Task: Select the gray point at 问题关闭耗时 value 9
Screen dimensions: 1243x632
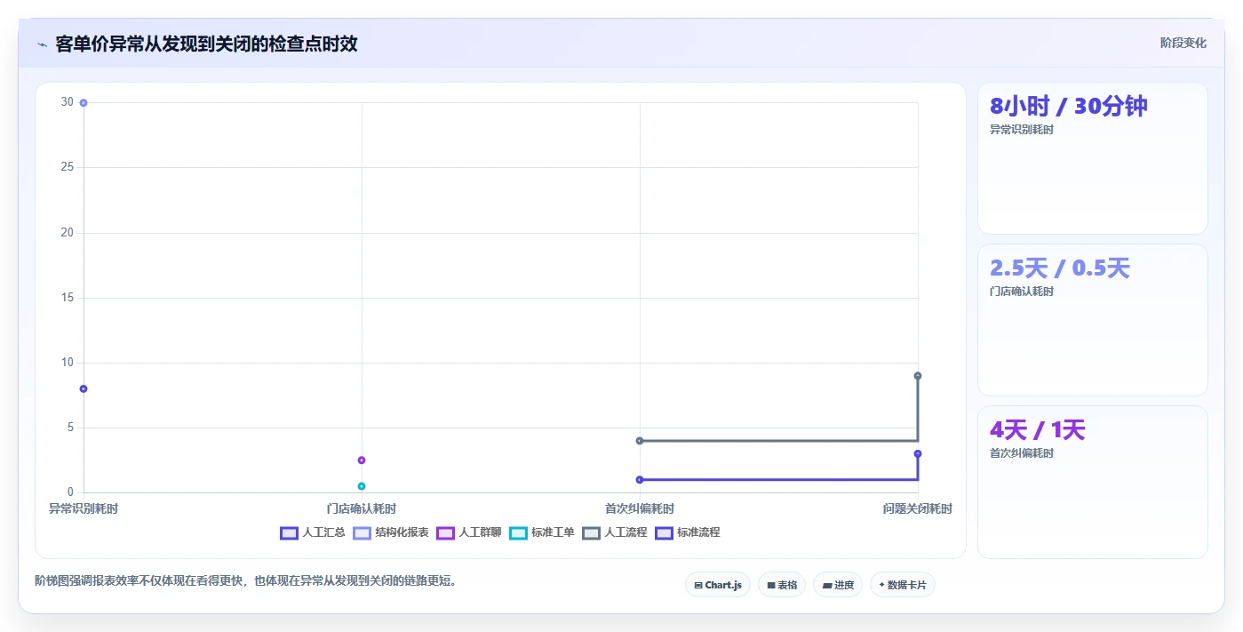Action: [x=918, y=376]
